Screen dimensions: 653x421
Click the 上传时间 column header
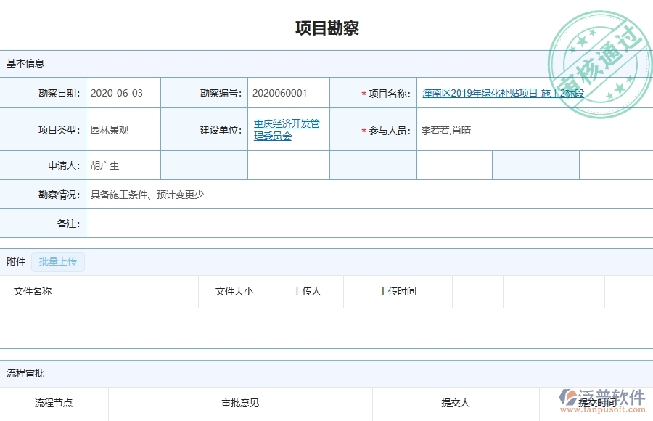point(397,291)
